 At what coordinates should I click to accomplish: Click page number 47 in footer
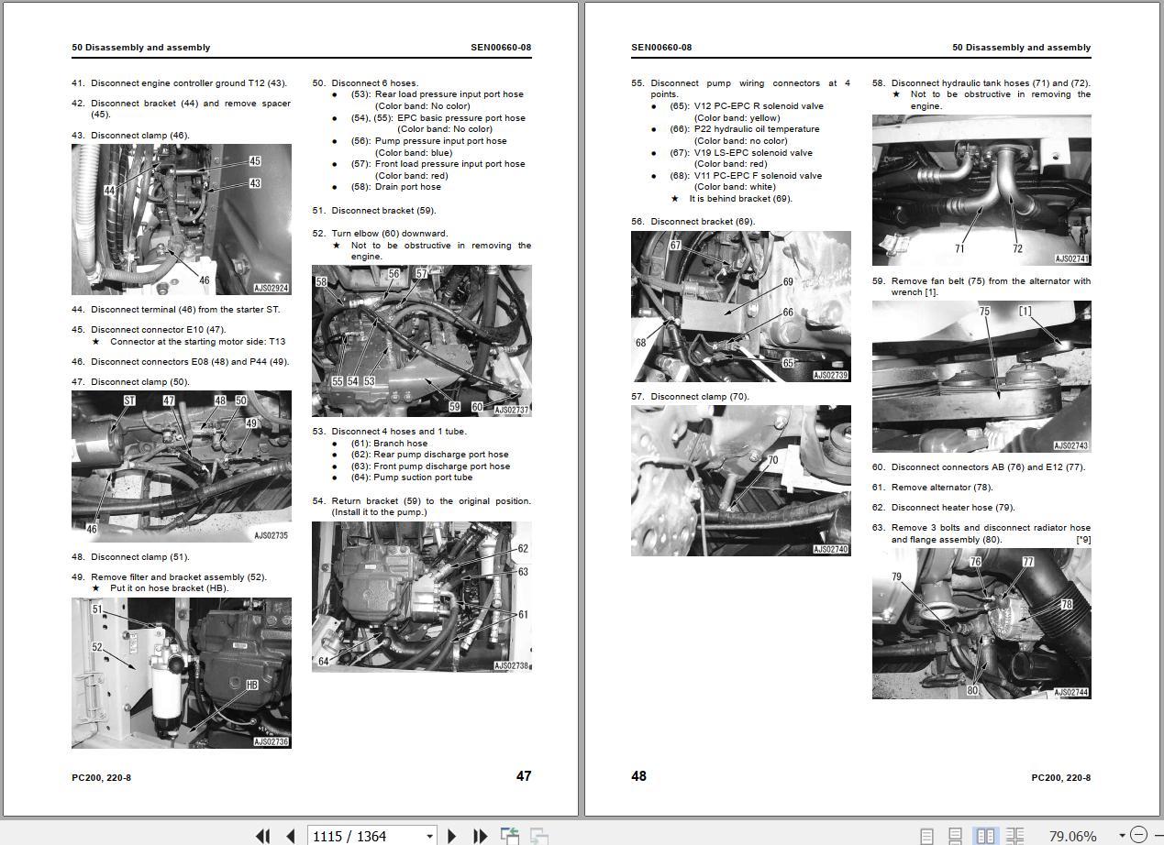click(x=524, y=775)
